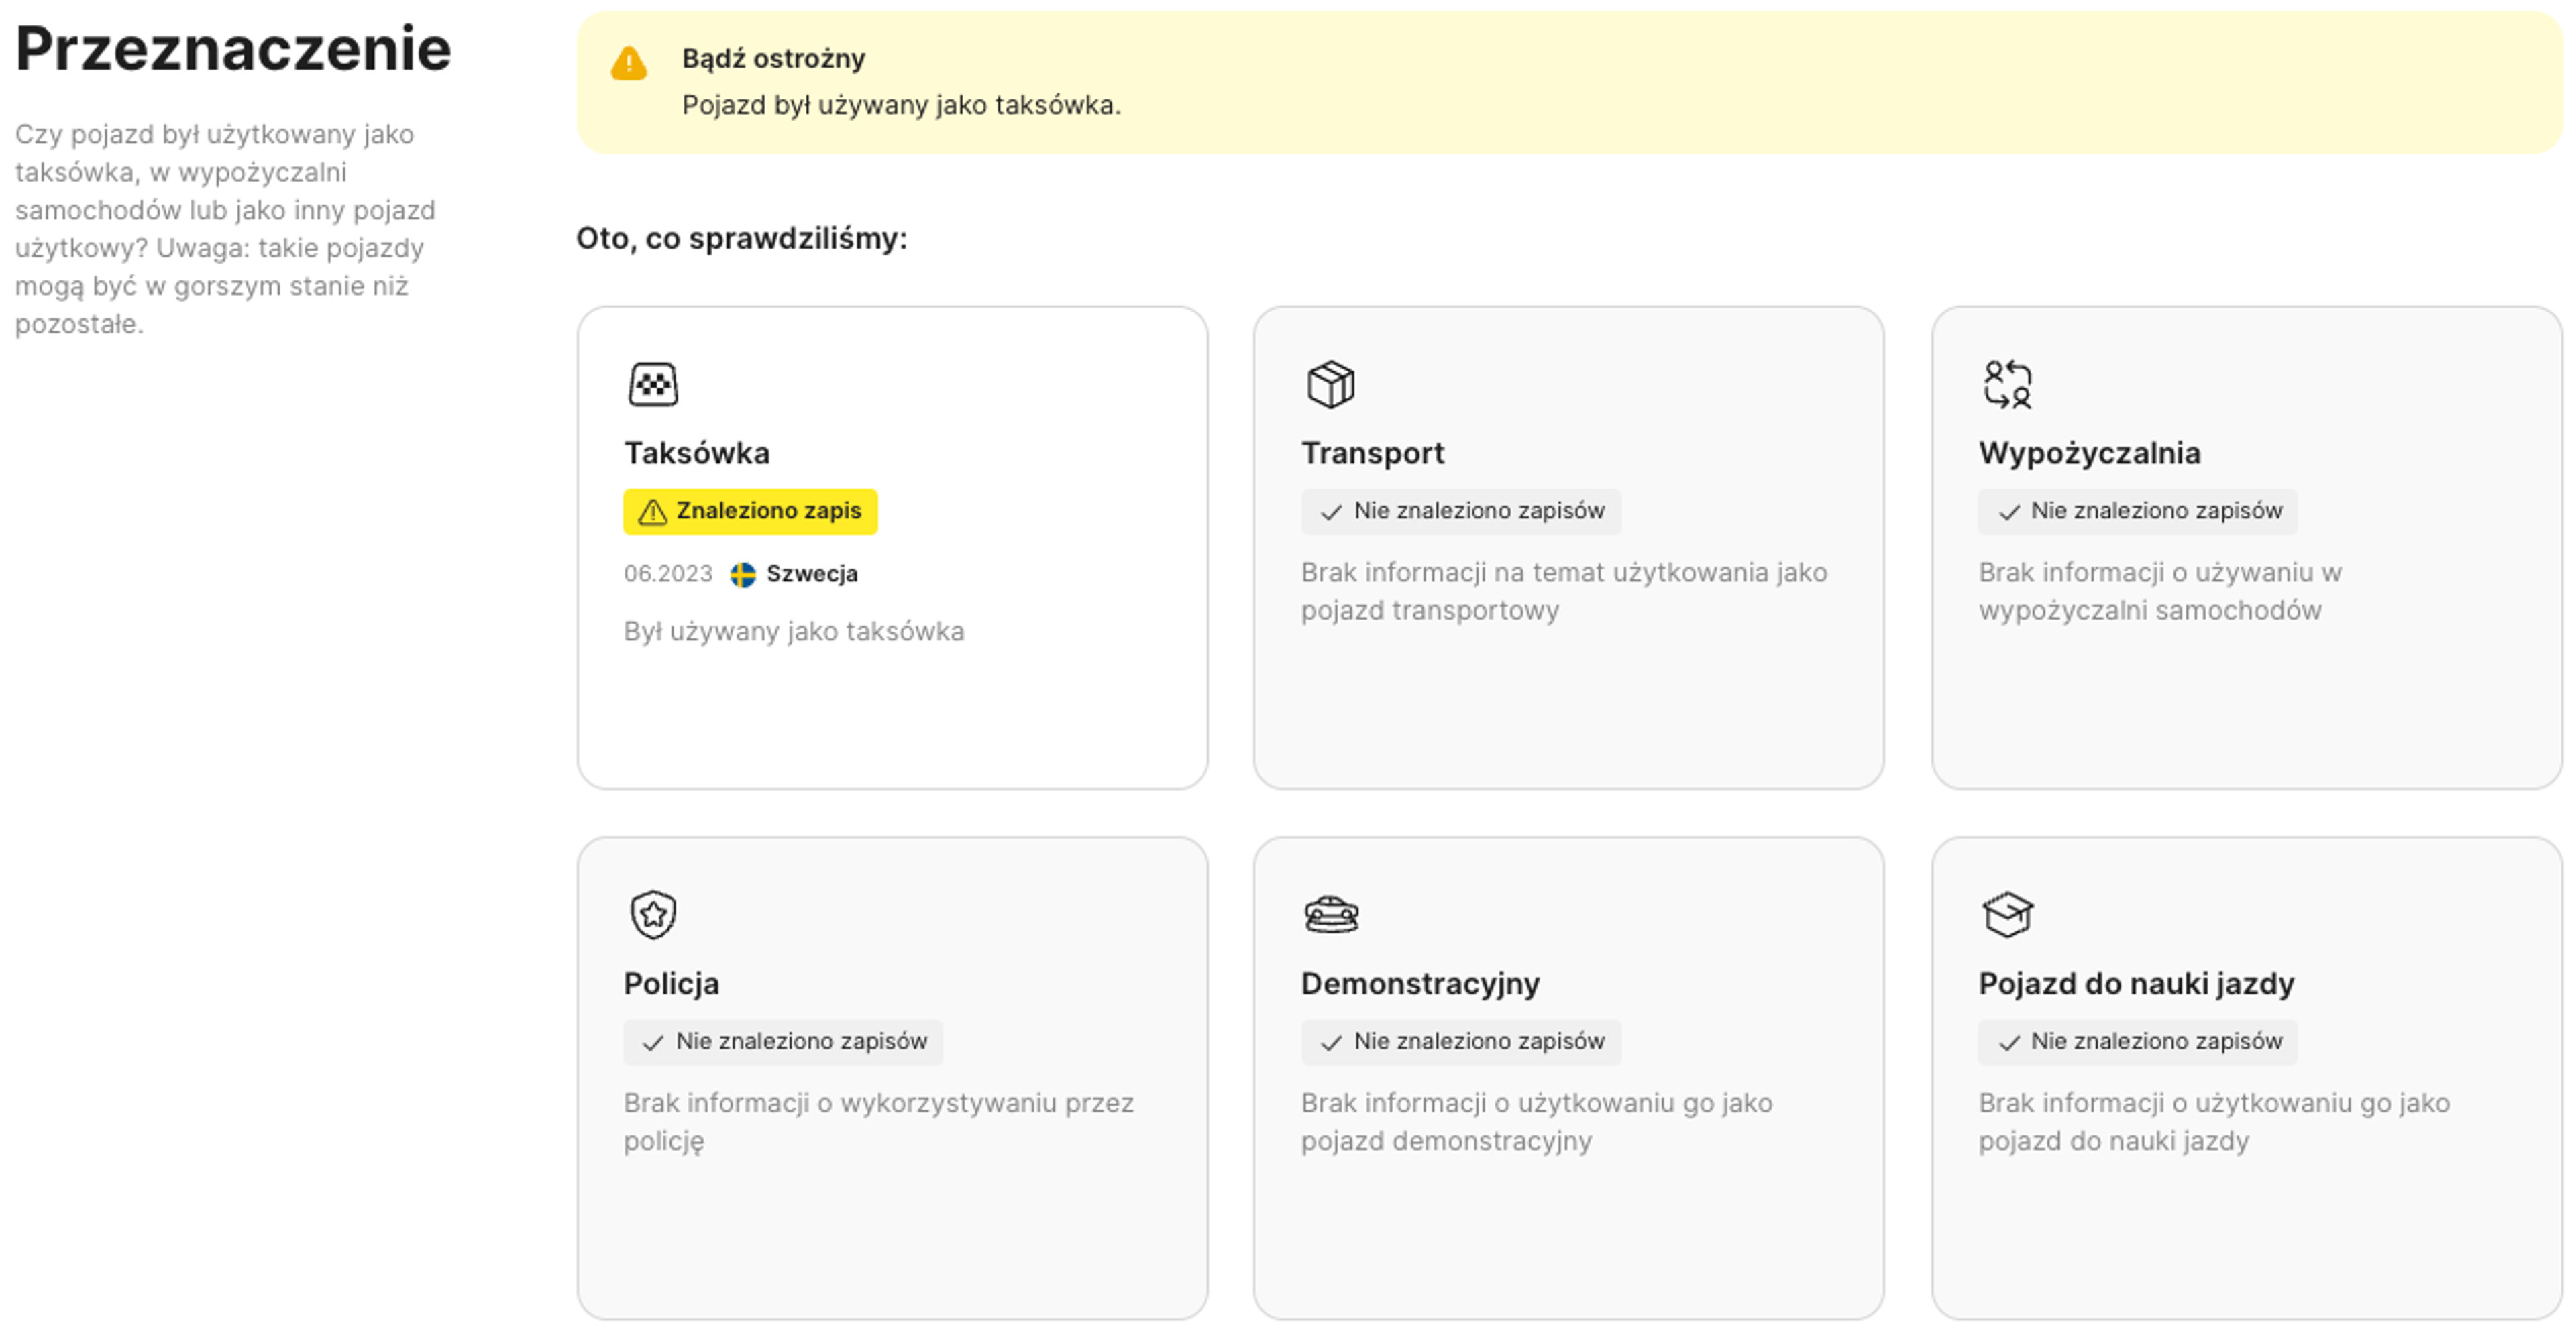Click the rental exchange icon for Wypożyczalnia

point(2007,385)
